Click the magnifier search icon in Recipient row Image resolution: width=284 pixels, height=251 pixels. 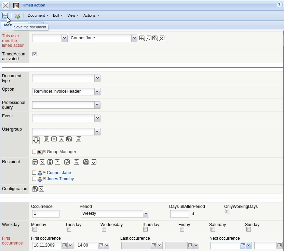point(77,162)
